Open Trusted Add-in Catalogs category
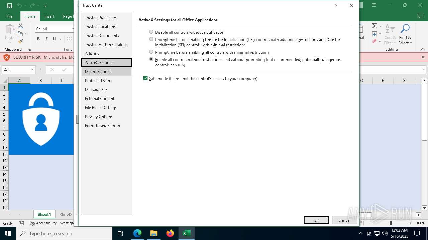428x240 pixels. click(x=106, y=44)
